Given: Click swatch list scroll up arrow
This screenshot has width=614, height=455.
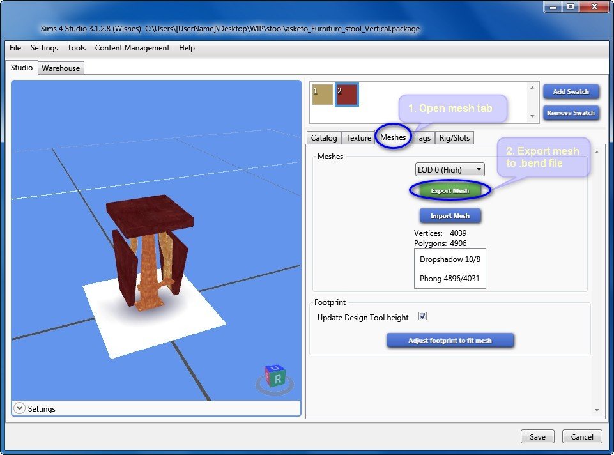Looking at the screenshot, I should coord(532,88).
